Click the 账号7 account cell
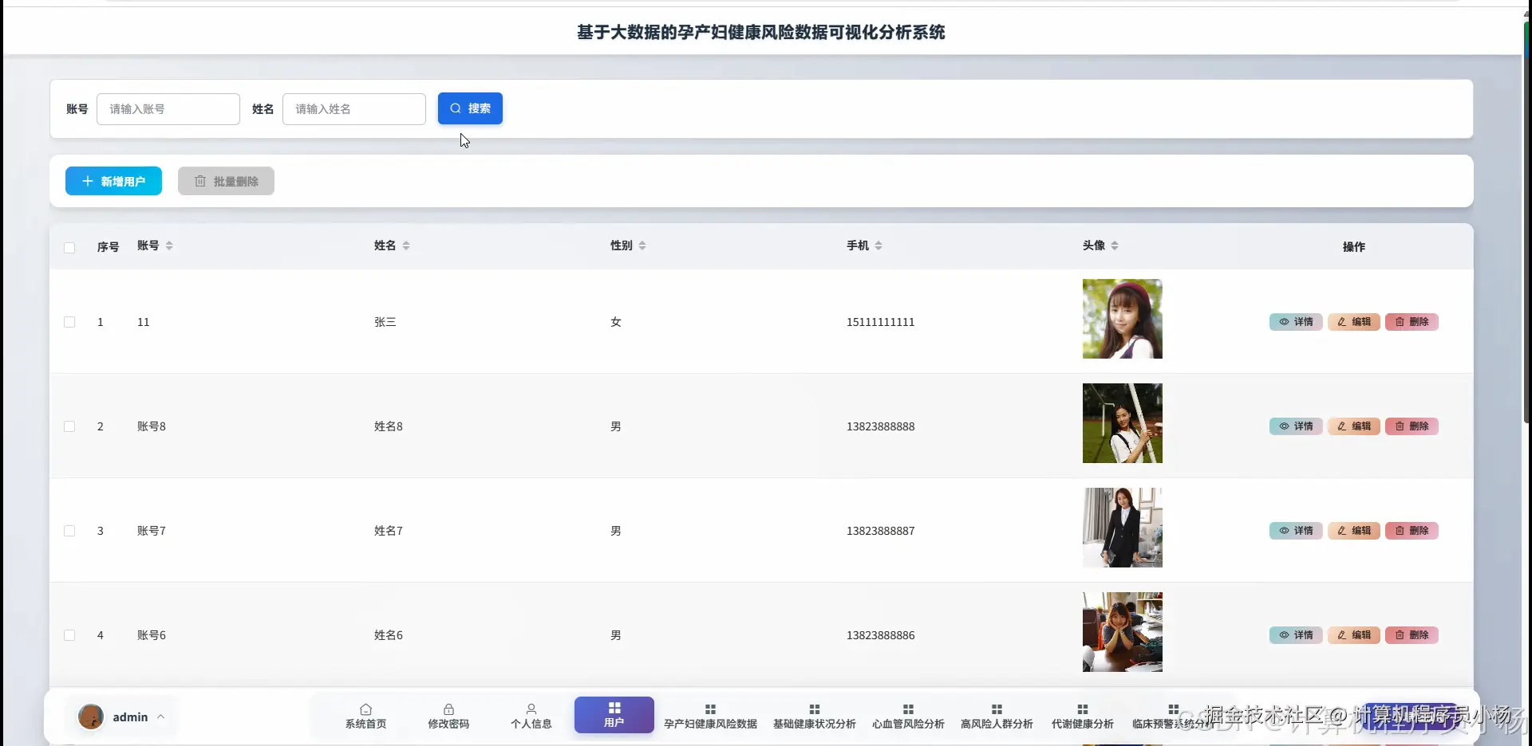The width and height of the screenshot is (1532, 746). click(x=152, y=531)
